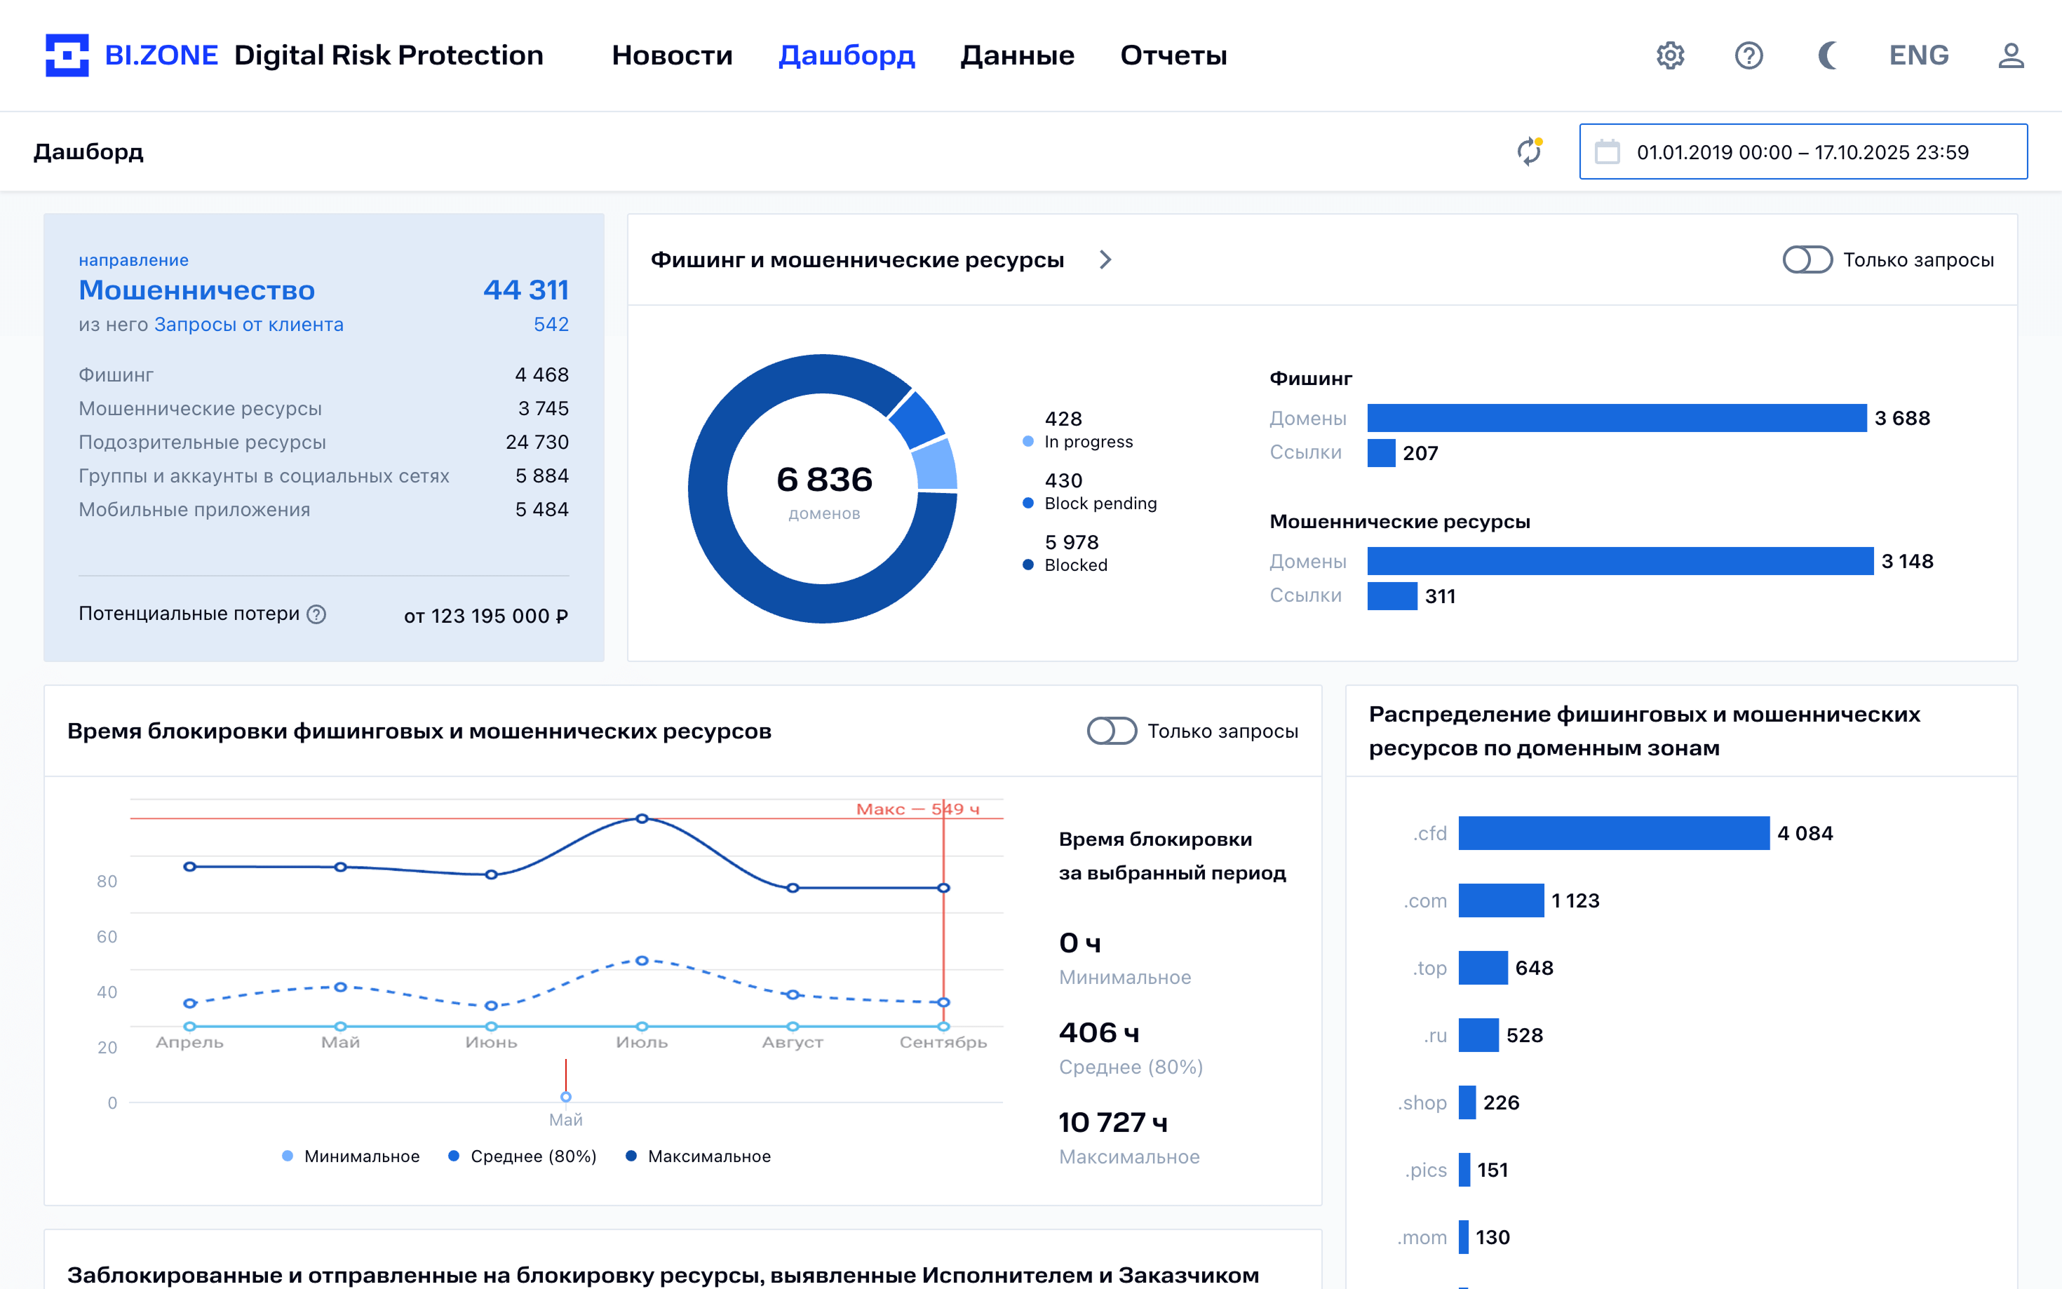Screen dimensions: 2062x1289
Task: Open settings via the gear icon
Action: (1670, 55)
